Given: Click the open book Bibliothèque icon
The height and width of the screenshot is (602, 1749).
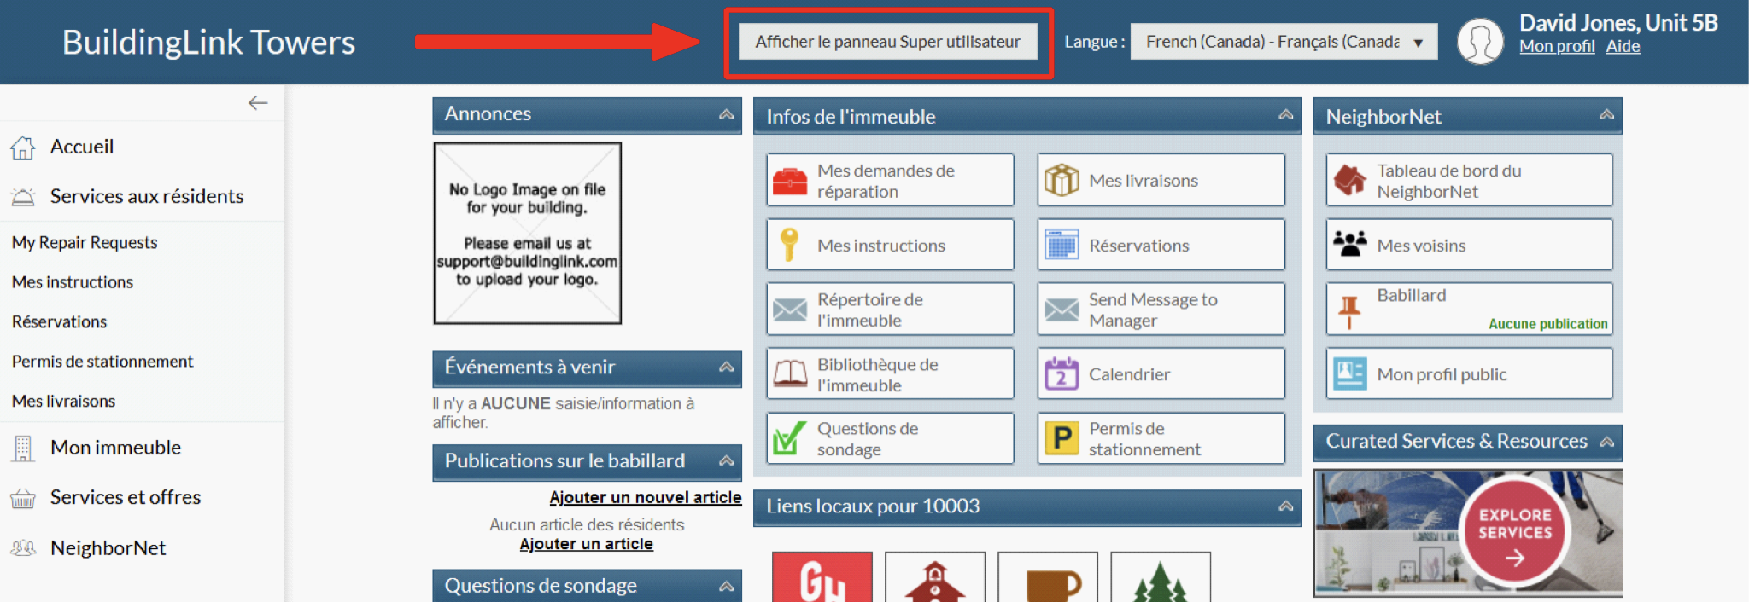Looking at the screenshot, I should click(790, 373).
